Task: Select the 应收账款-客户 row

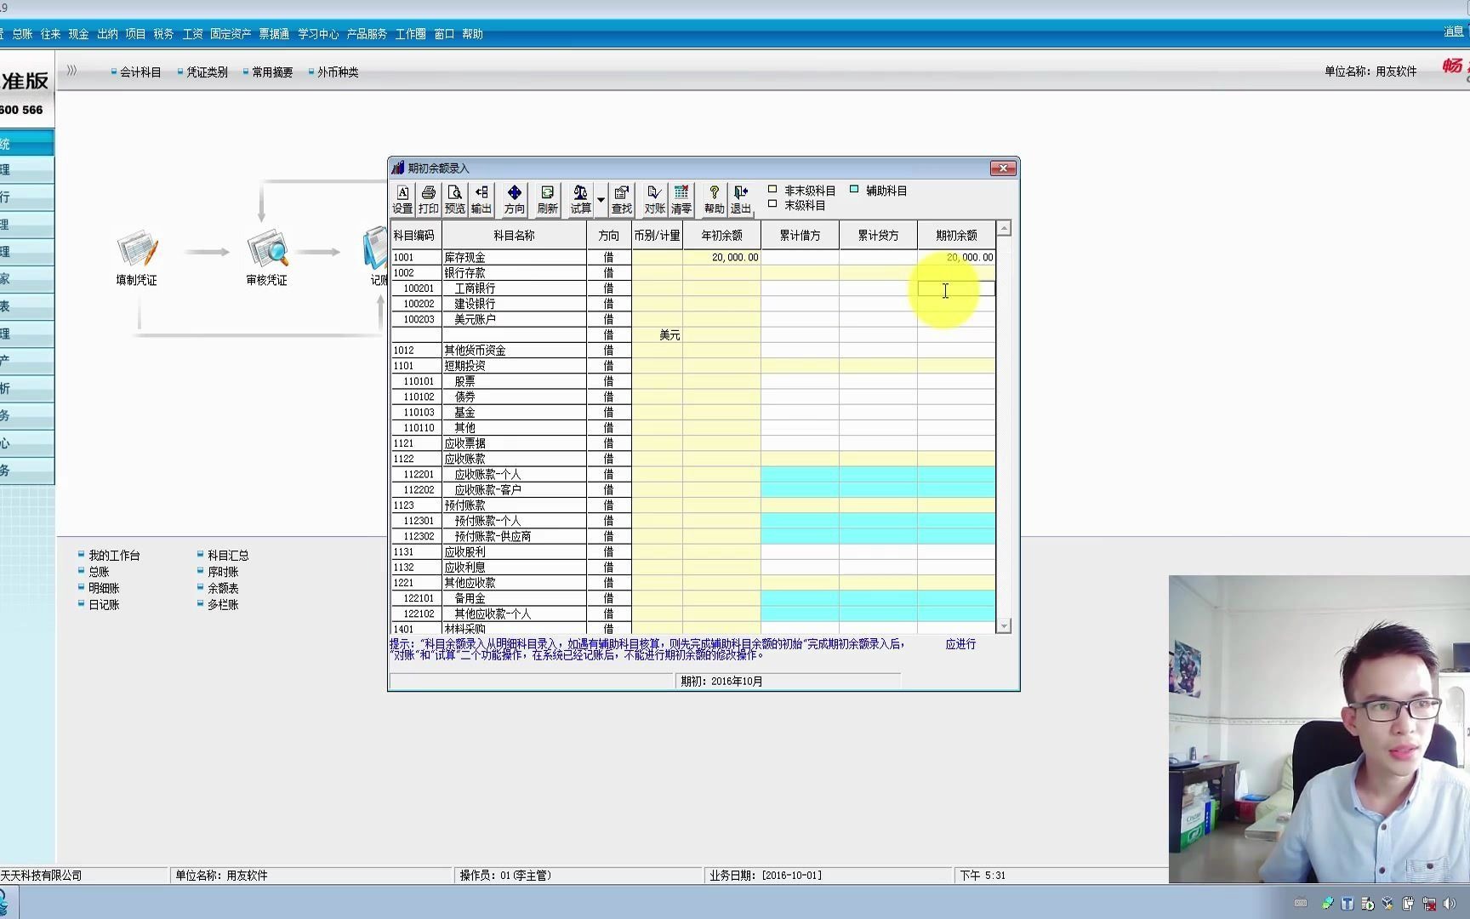Action: point(693,490)
